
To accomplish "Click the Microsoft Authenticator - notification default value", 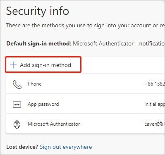I will 119,43.
